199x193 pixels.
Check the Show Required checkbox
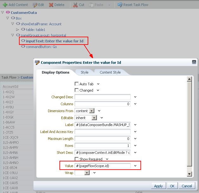point(77,159)
